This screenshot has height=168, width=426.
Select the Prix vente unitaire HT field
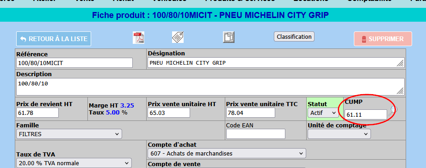(x=169, y=113)
